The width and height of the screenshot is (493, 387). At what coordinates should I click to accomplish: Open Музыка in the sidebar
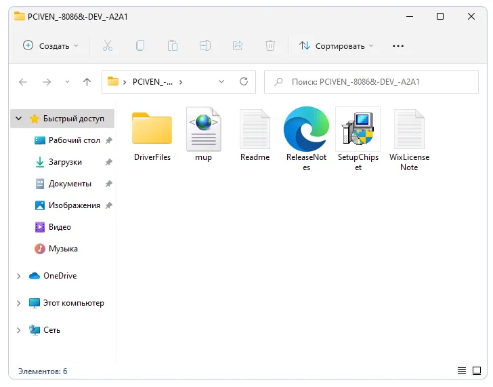click(x=63, y=249)
